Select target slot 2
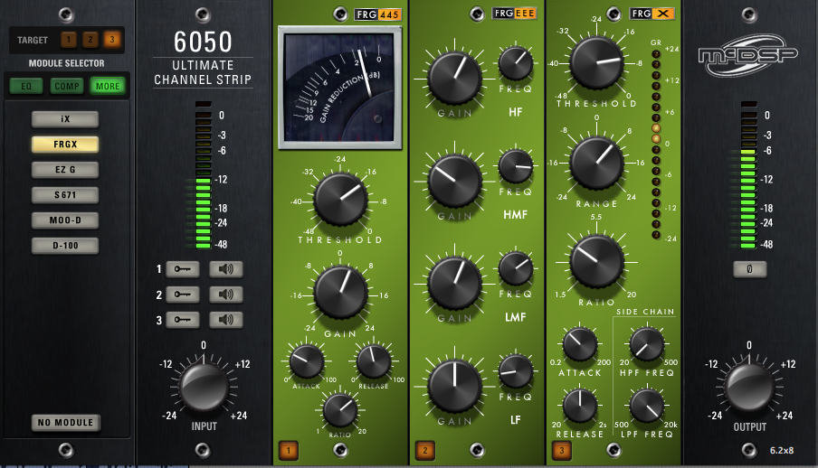 point(90,40)
